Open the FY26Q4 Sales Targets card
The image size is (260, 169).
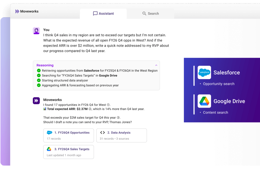68,152
